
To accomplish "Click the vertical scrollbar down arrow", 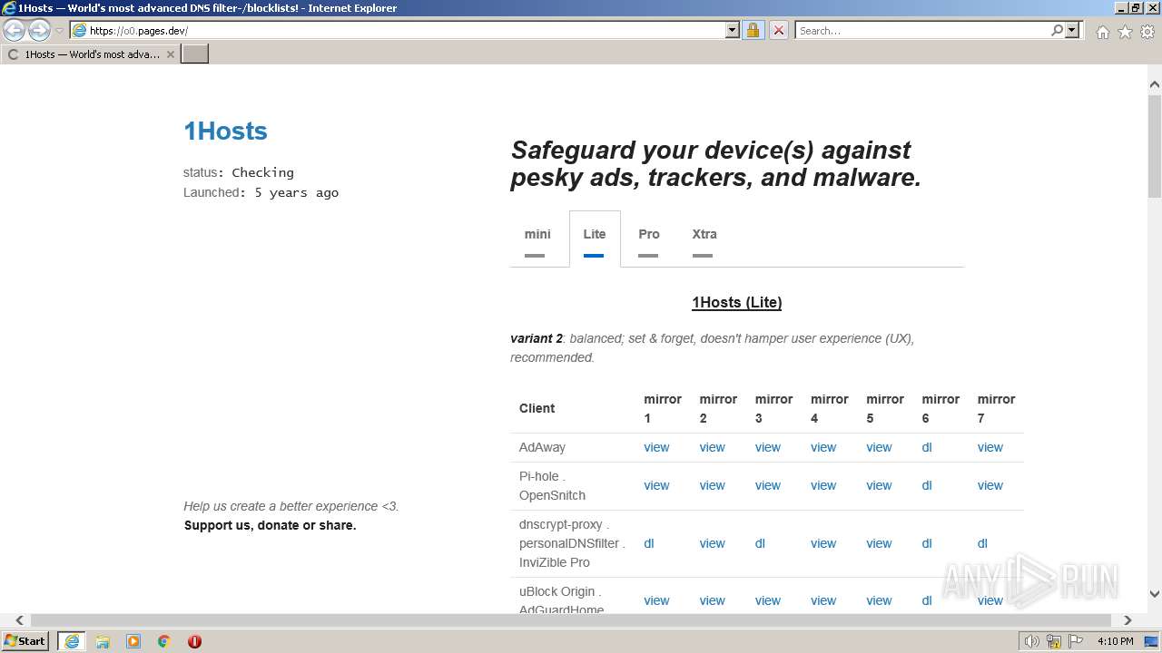I will pyautogui.click(x=1155, y=594).
